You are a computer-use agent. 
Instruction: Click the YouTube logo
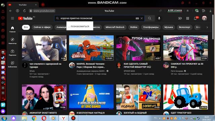25,18
